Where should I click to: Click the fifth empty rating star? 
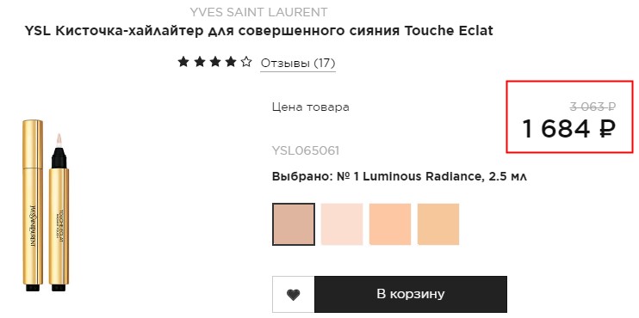point(246,62)
